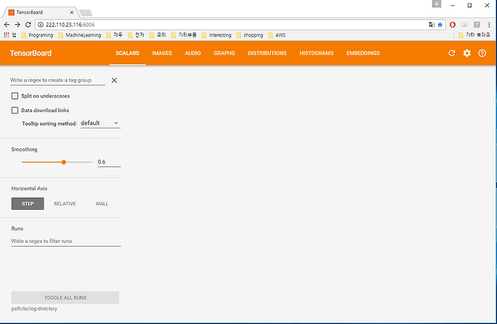Open the Programing bookmarks folder
497x324 pixels.
pyautogui.click(x=37, y=35)
